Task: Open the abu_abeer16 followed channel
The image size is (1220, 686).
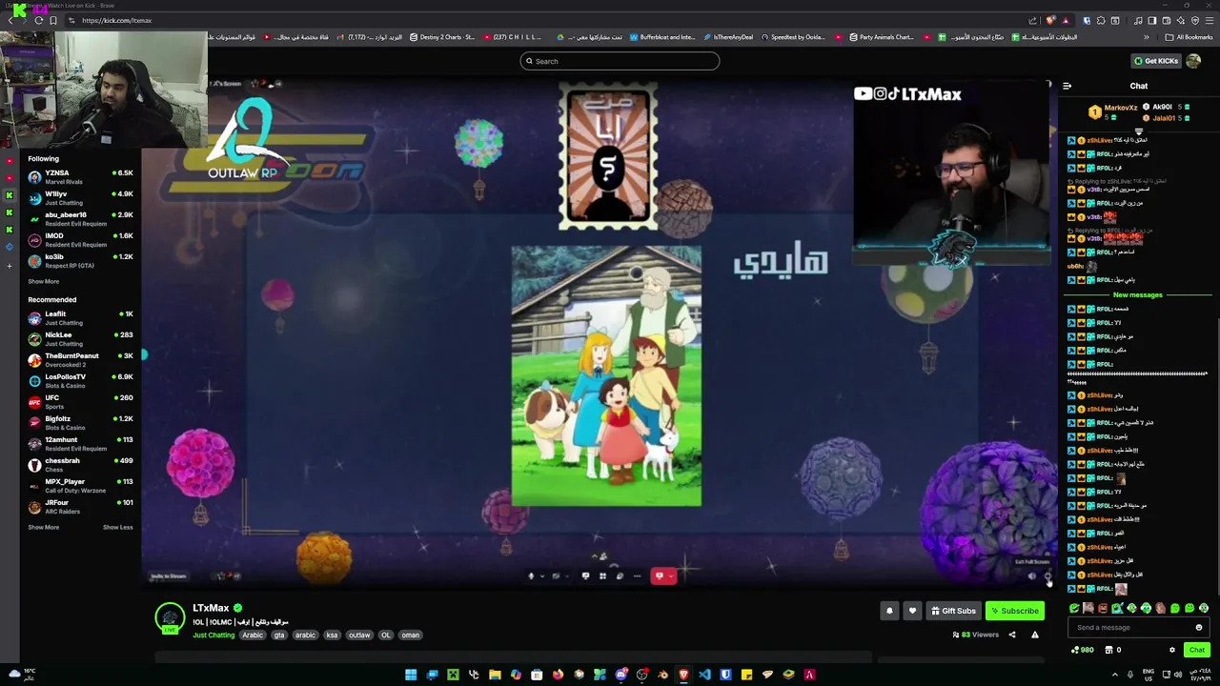Action: click(81, 219)
